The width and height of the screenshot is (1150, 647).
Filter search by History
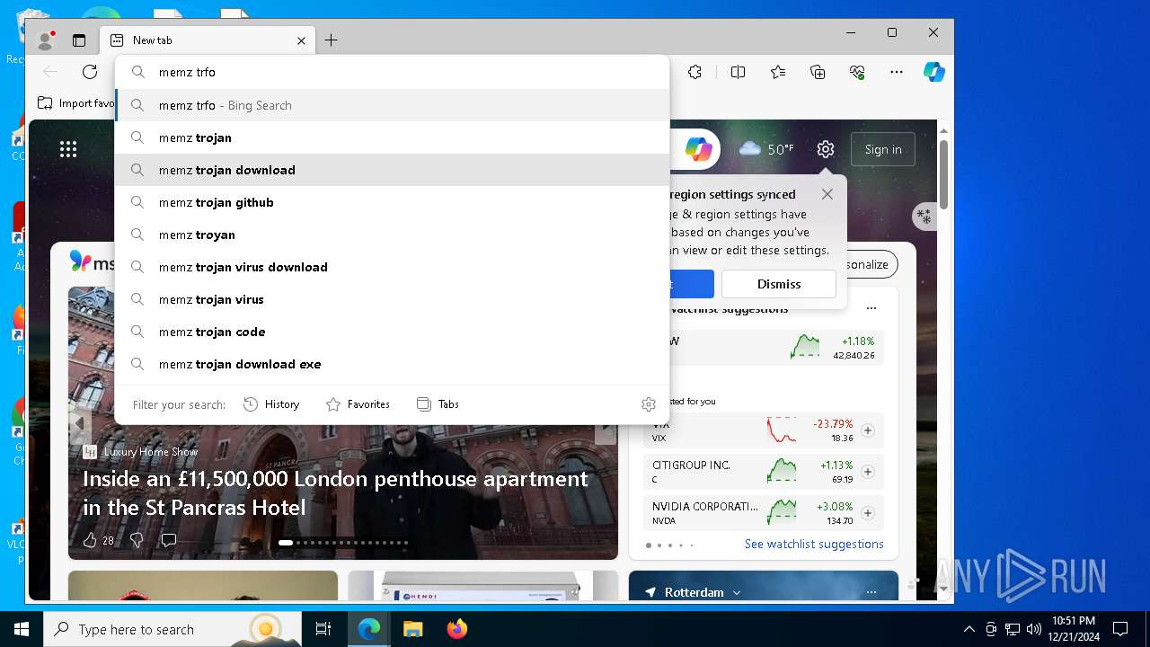(x=271, y=404)
